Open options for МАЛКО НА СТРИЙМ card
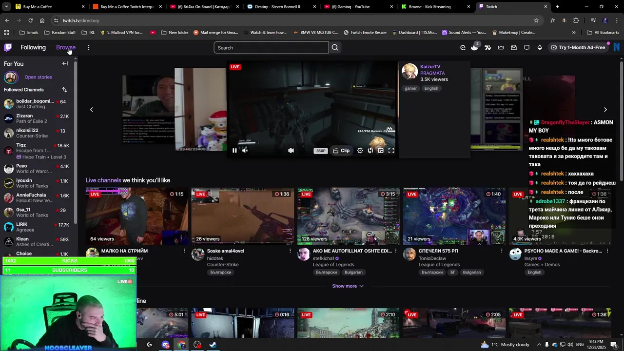 184,251
